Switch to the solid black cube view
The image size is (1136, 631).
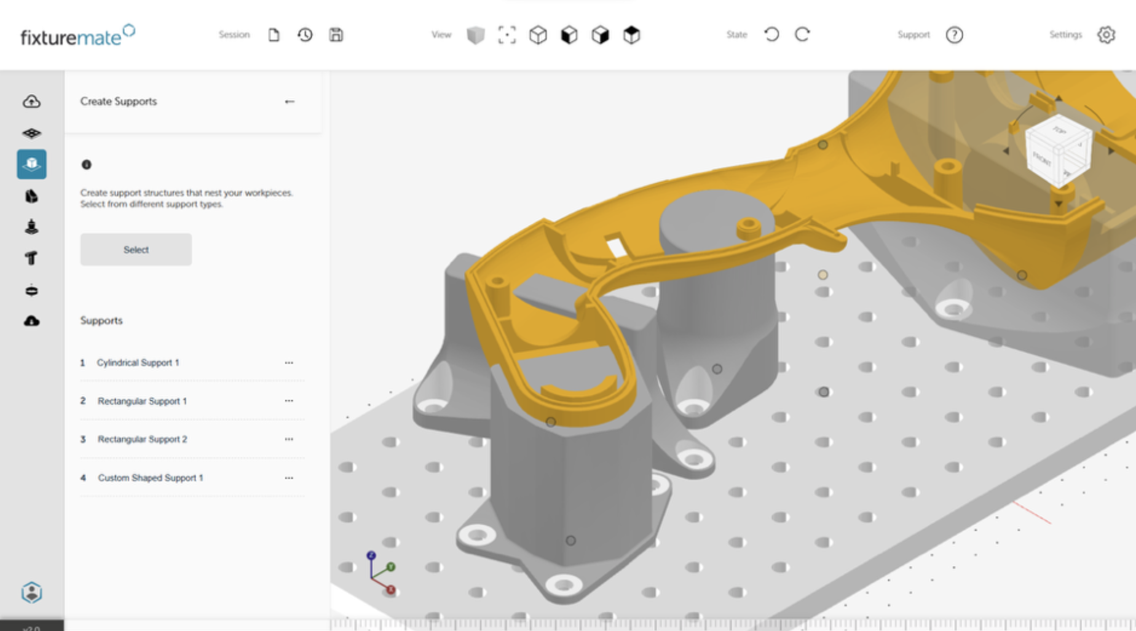coord(569,34)
